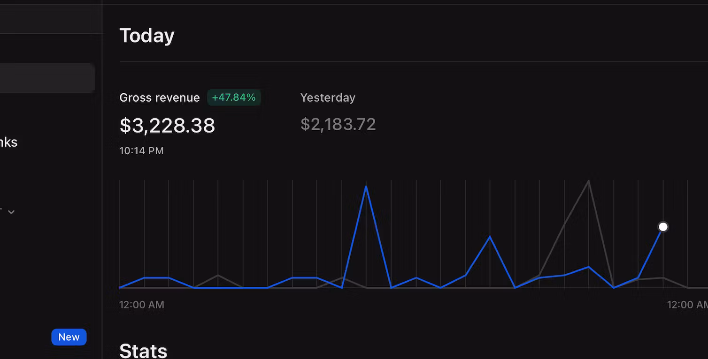Click the $3,228.38 gross revenue amount
This screenshot has height=359, width=708.
(x=167, y=125)
